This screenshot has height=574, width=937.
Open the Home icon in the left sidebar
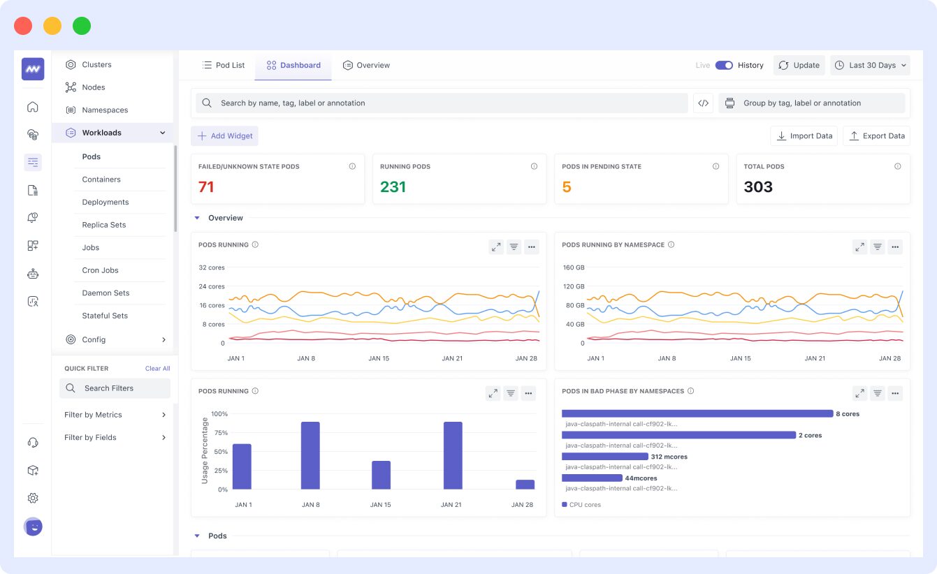tap(32, 107)
